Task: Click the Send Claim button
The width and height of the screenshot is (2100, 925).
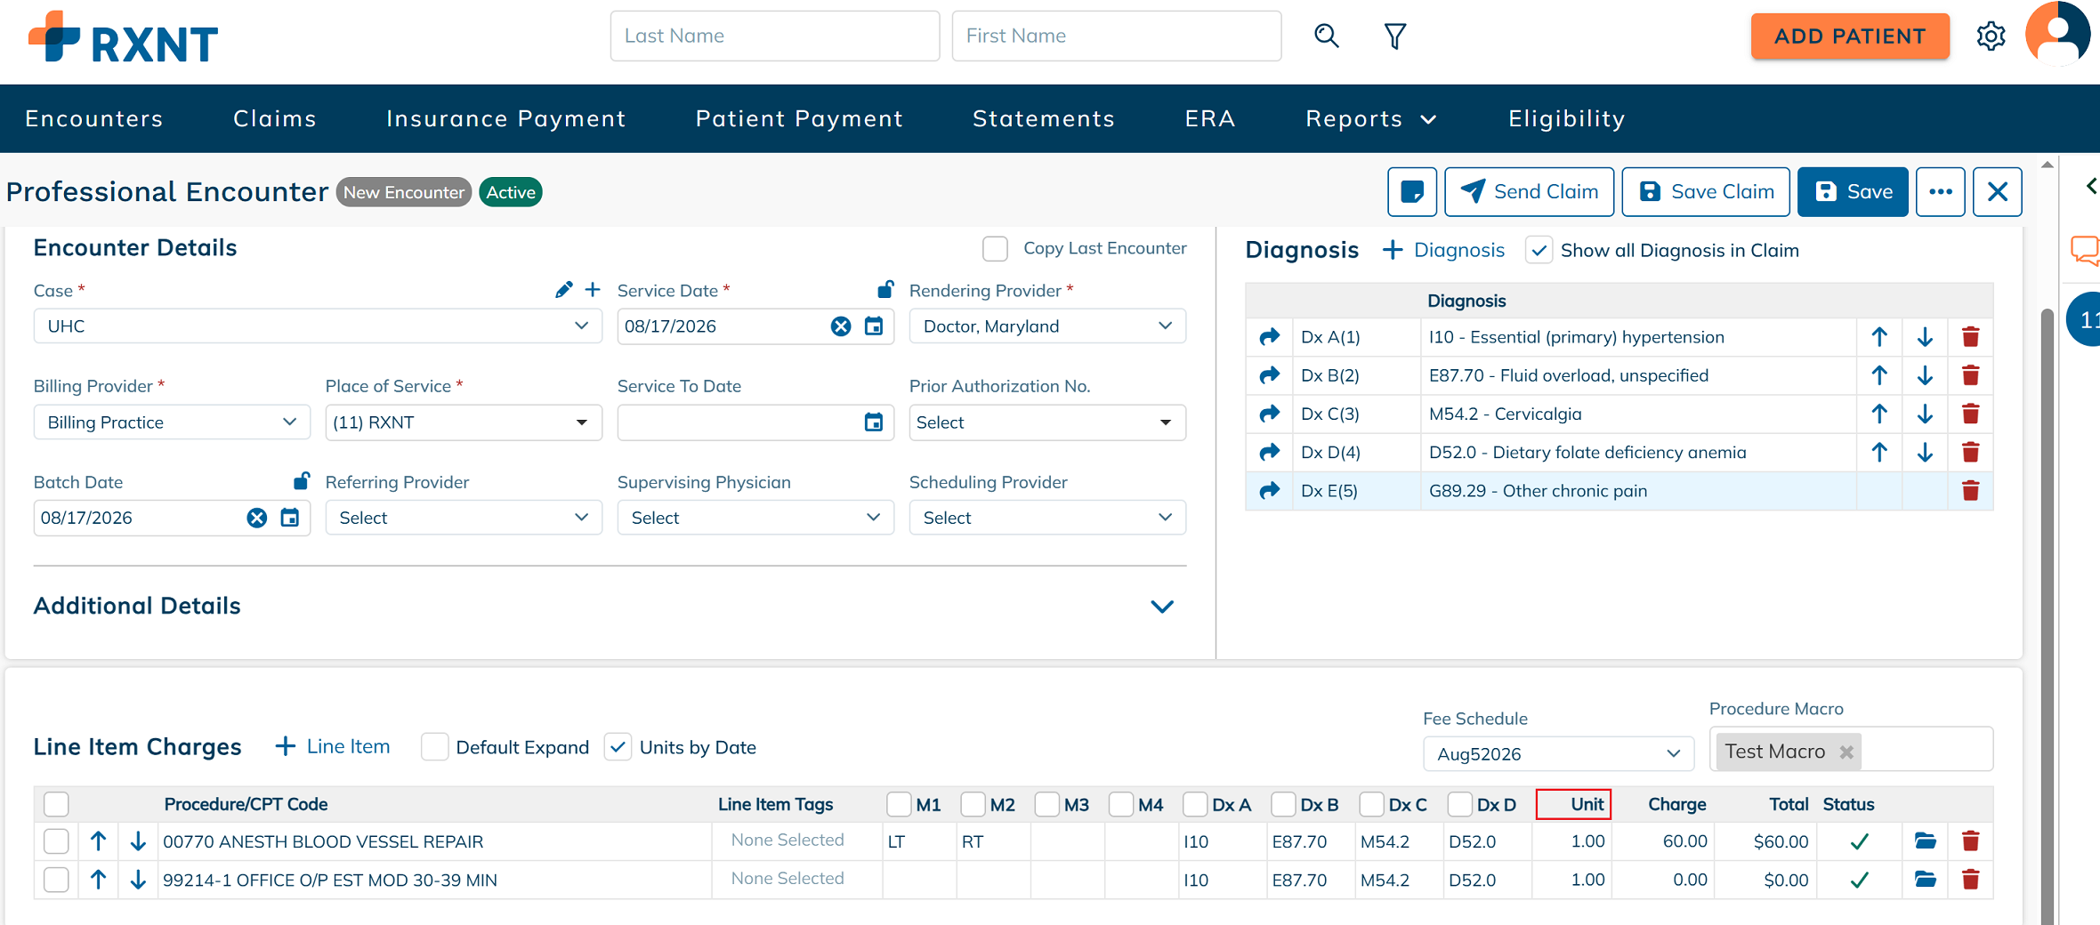Action: tap(1529, 191)
